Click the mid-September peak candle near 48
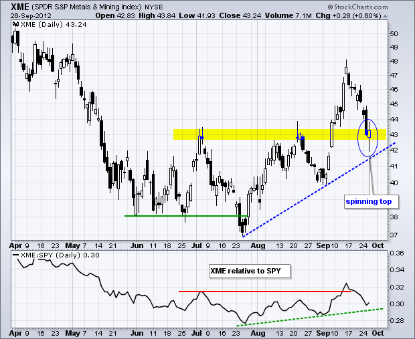 tap(346, 70)
